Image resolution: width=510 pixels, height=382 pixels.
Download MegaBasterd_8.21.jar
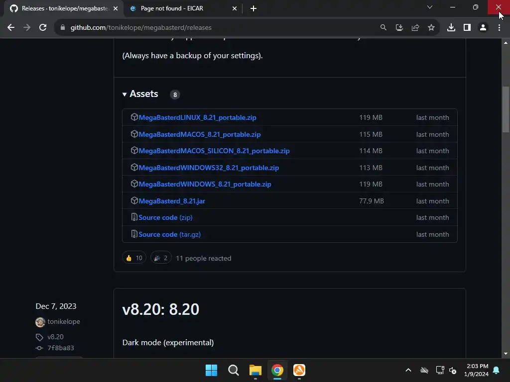click(172, 201)
